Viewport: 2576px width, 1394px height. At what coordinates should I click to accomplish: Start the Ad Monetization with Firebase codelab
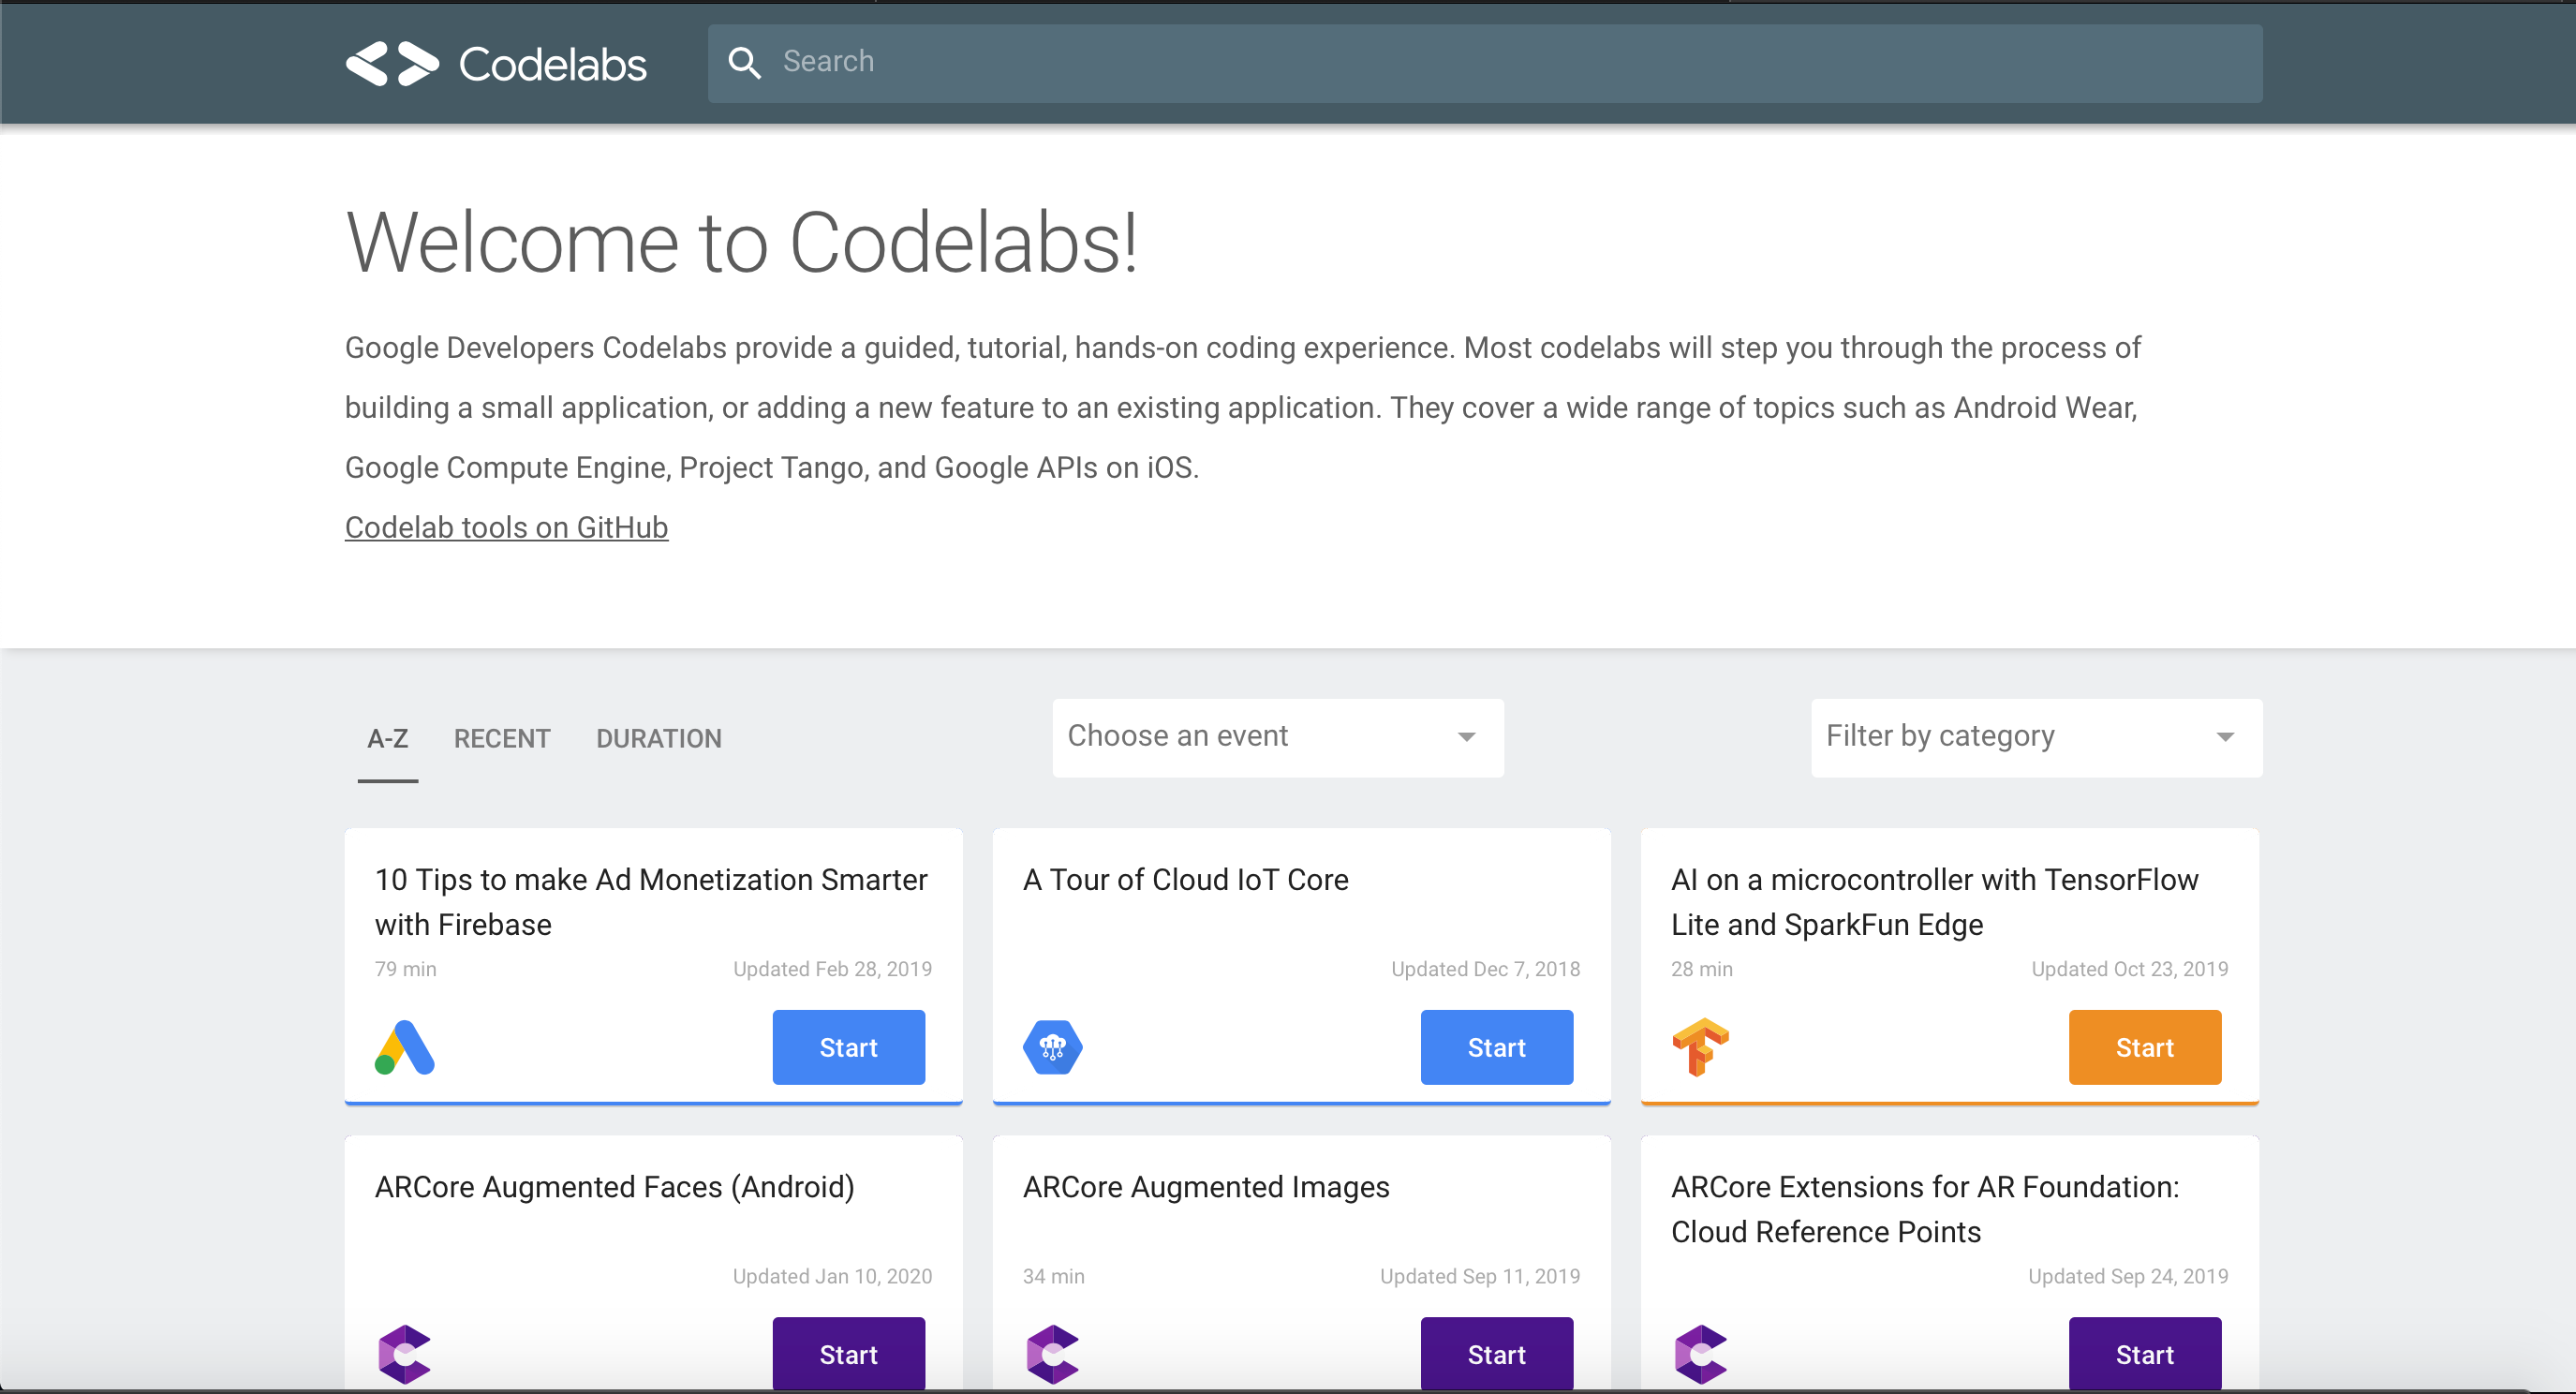[x=849, y=1047]
